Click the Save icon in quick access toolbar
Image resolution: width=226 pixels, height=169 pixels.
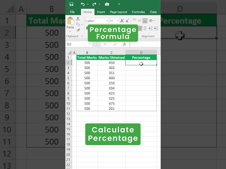[x=71, y=4]
